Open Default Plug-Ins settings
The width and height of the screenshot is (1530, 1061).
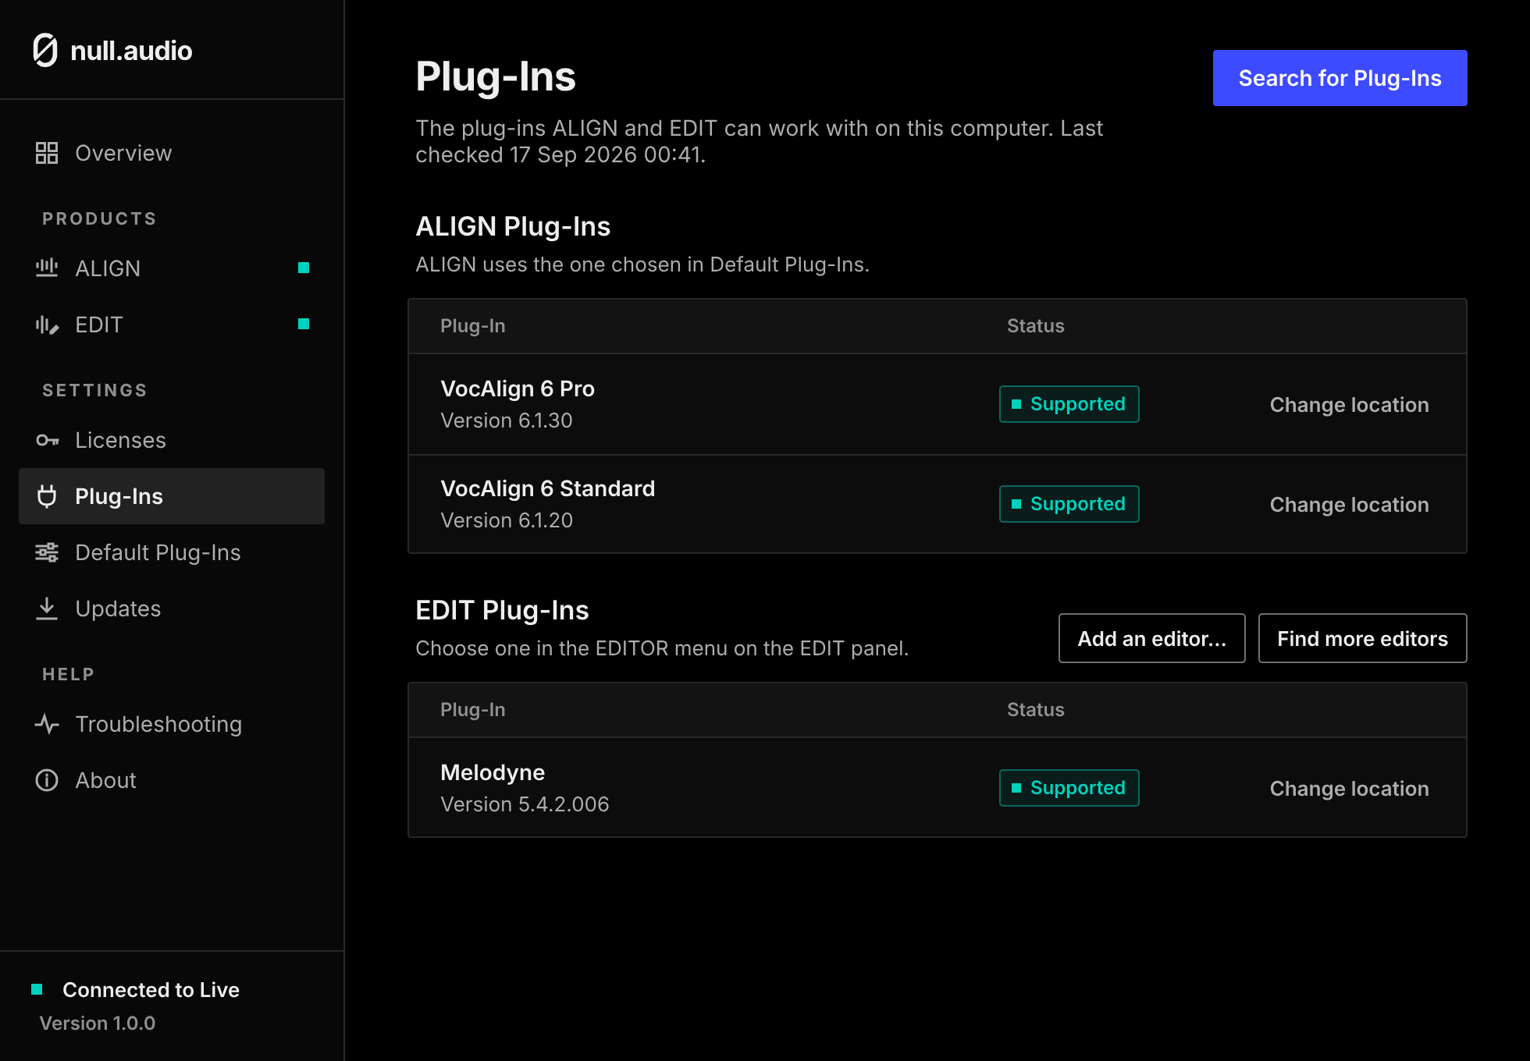(172, 552)
